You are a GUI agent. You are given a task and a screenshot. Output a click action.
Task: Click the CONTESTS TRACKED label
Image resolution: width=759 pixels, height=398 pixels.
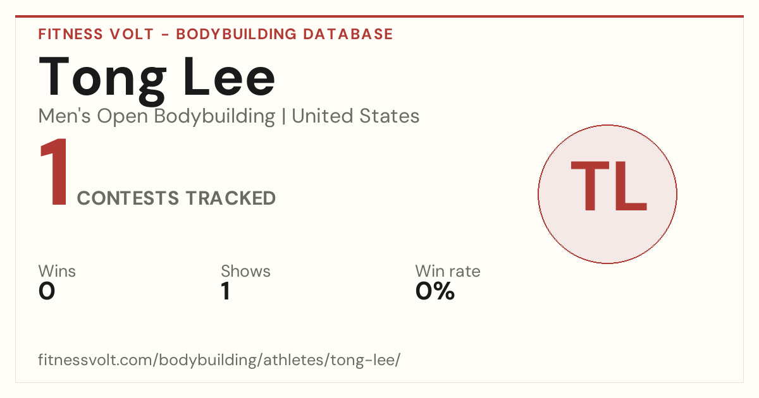(x=176, y=198)
